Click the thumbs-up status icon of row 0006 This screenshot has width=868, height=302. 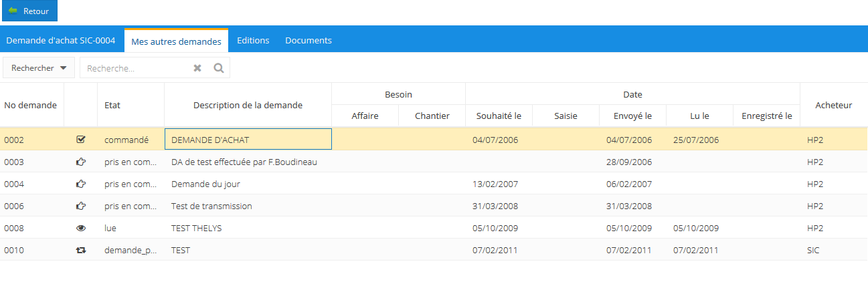(81, 206)
